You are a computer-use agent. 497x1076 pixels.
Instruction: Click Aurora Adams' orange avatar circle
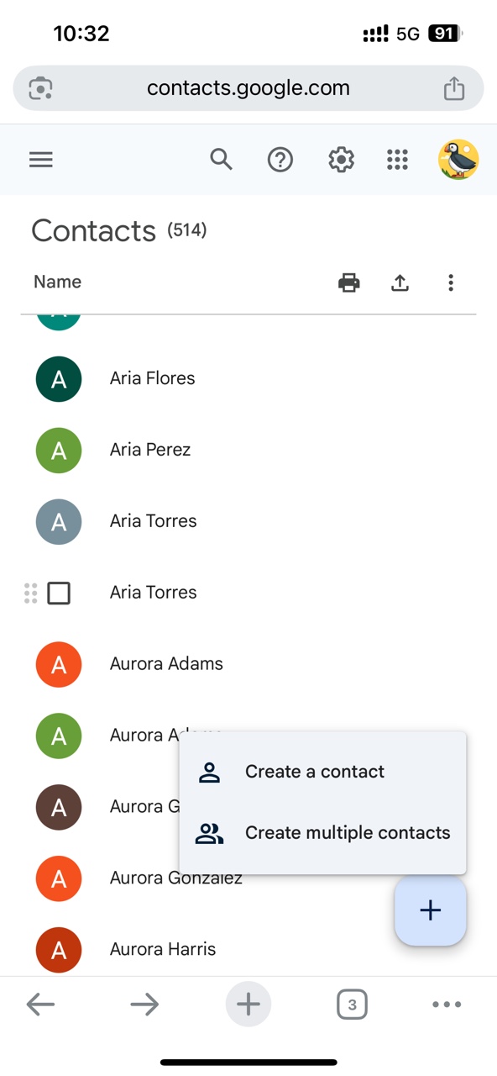pos(59,664)
